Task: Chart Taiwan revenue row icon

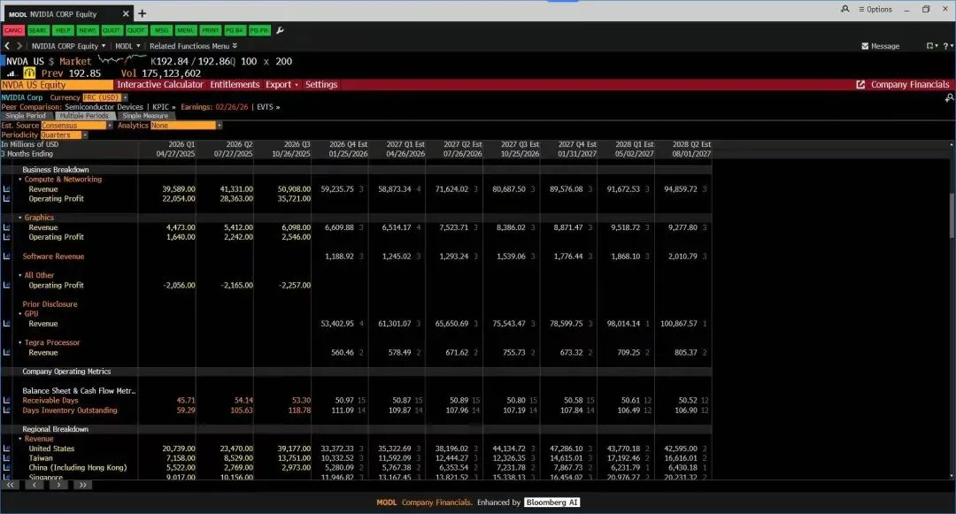Action: (7, 458)
